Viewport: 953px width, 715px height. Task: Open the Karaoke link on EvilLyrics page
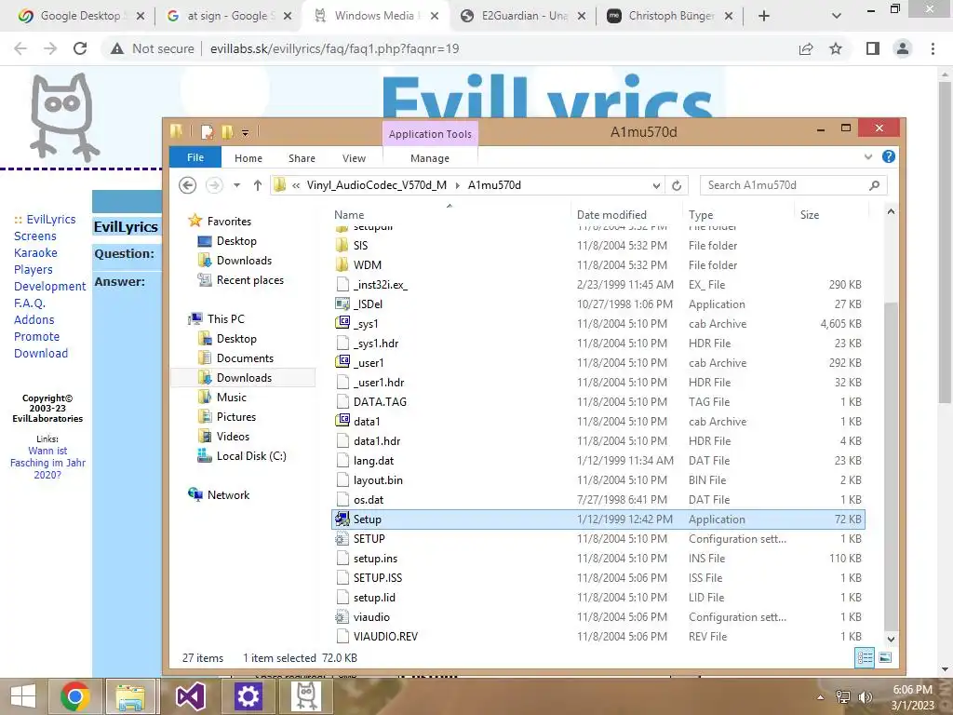click(x=35, y=253)
